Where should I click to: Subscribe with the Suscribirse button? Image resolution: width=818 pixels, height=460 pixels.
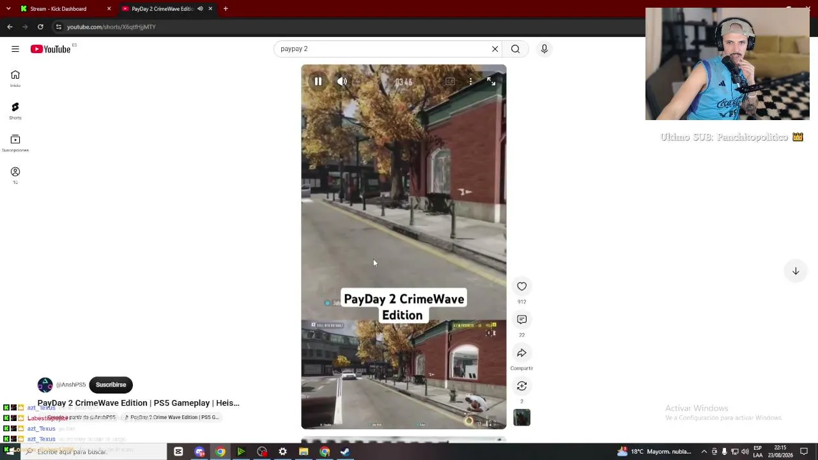[x=111, y=385]
